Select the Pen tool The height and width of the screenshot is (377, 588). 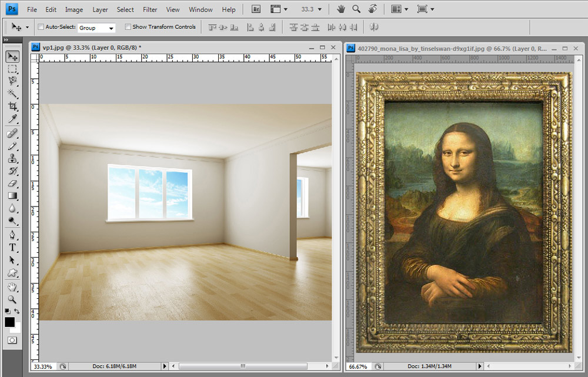pos(12,235)
